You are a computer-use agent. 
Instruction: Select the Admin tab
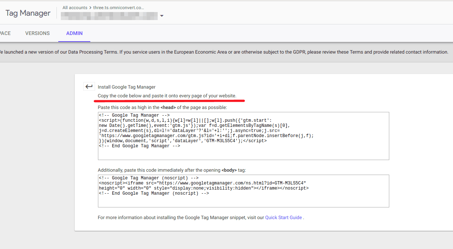(x=74, y=33)
